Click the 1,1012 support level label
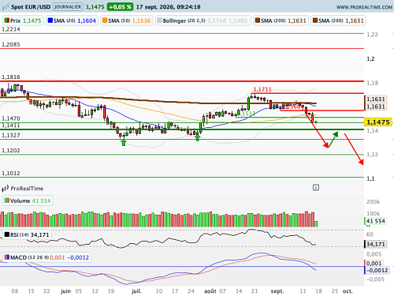Image resolution: width=394 pixels, height=296 pixels. (x=11, y=173)
